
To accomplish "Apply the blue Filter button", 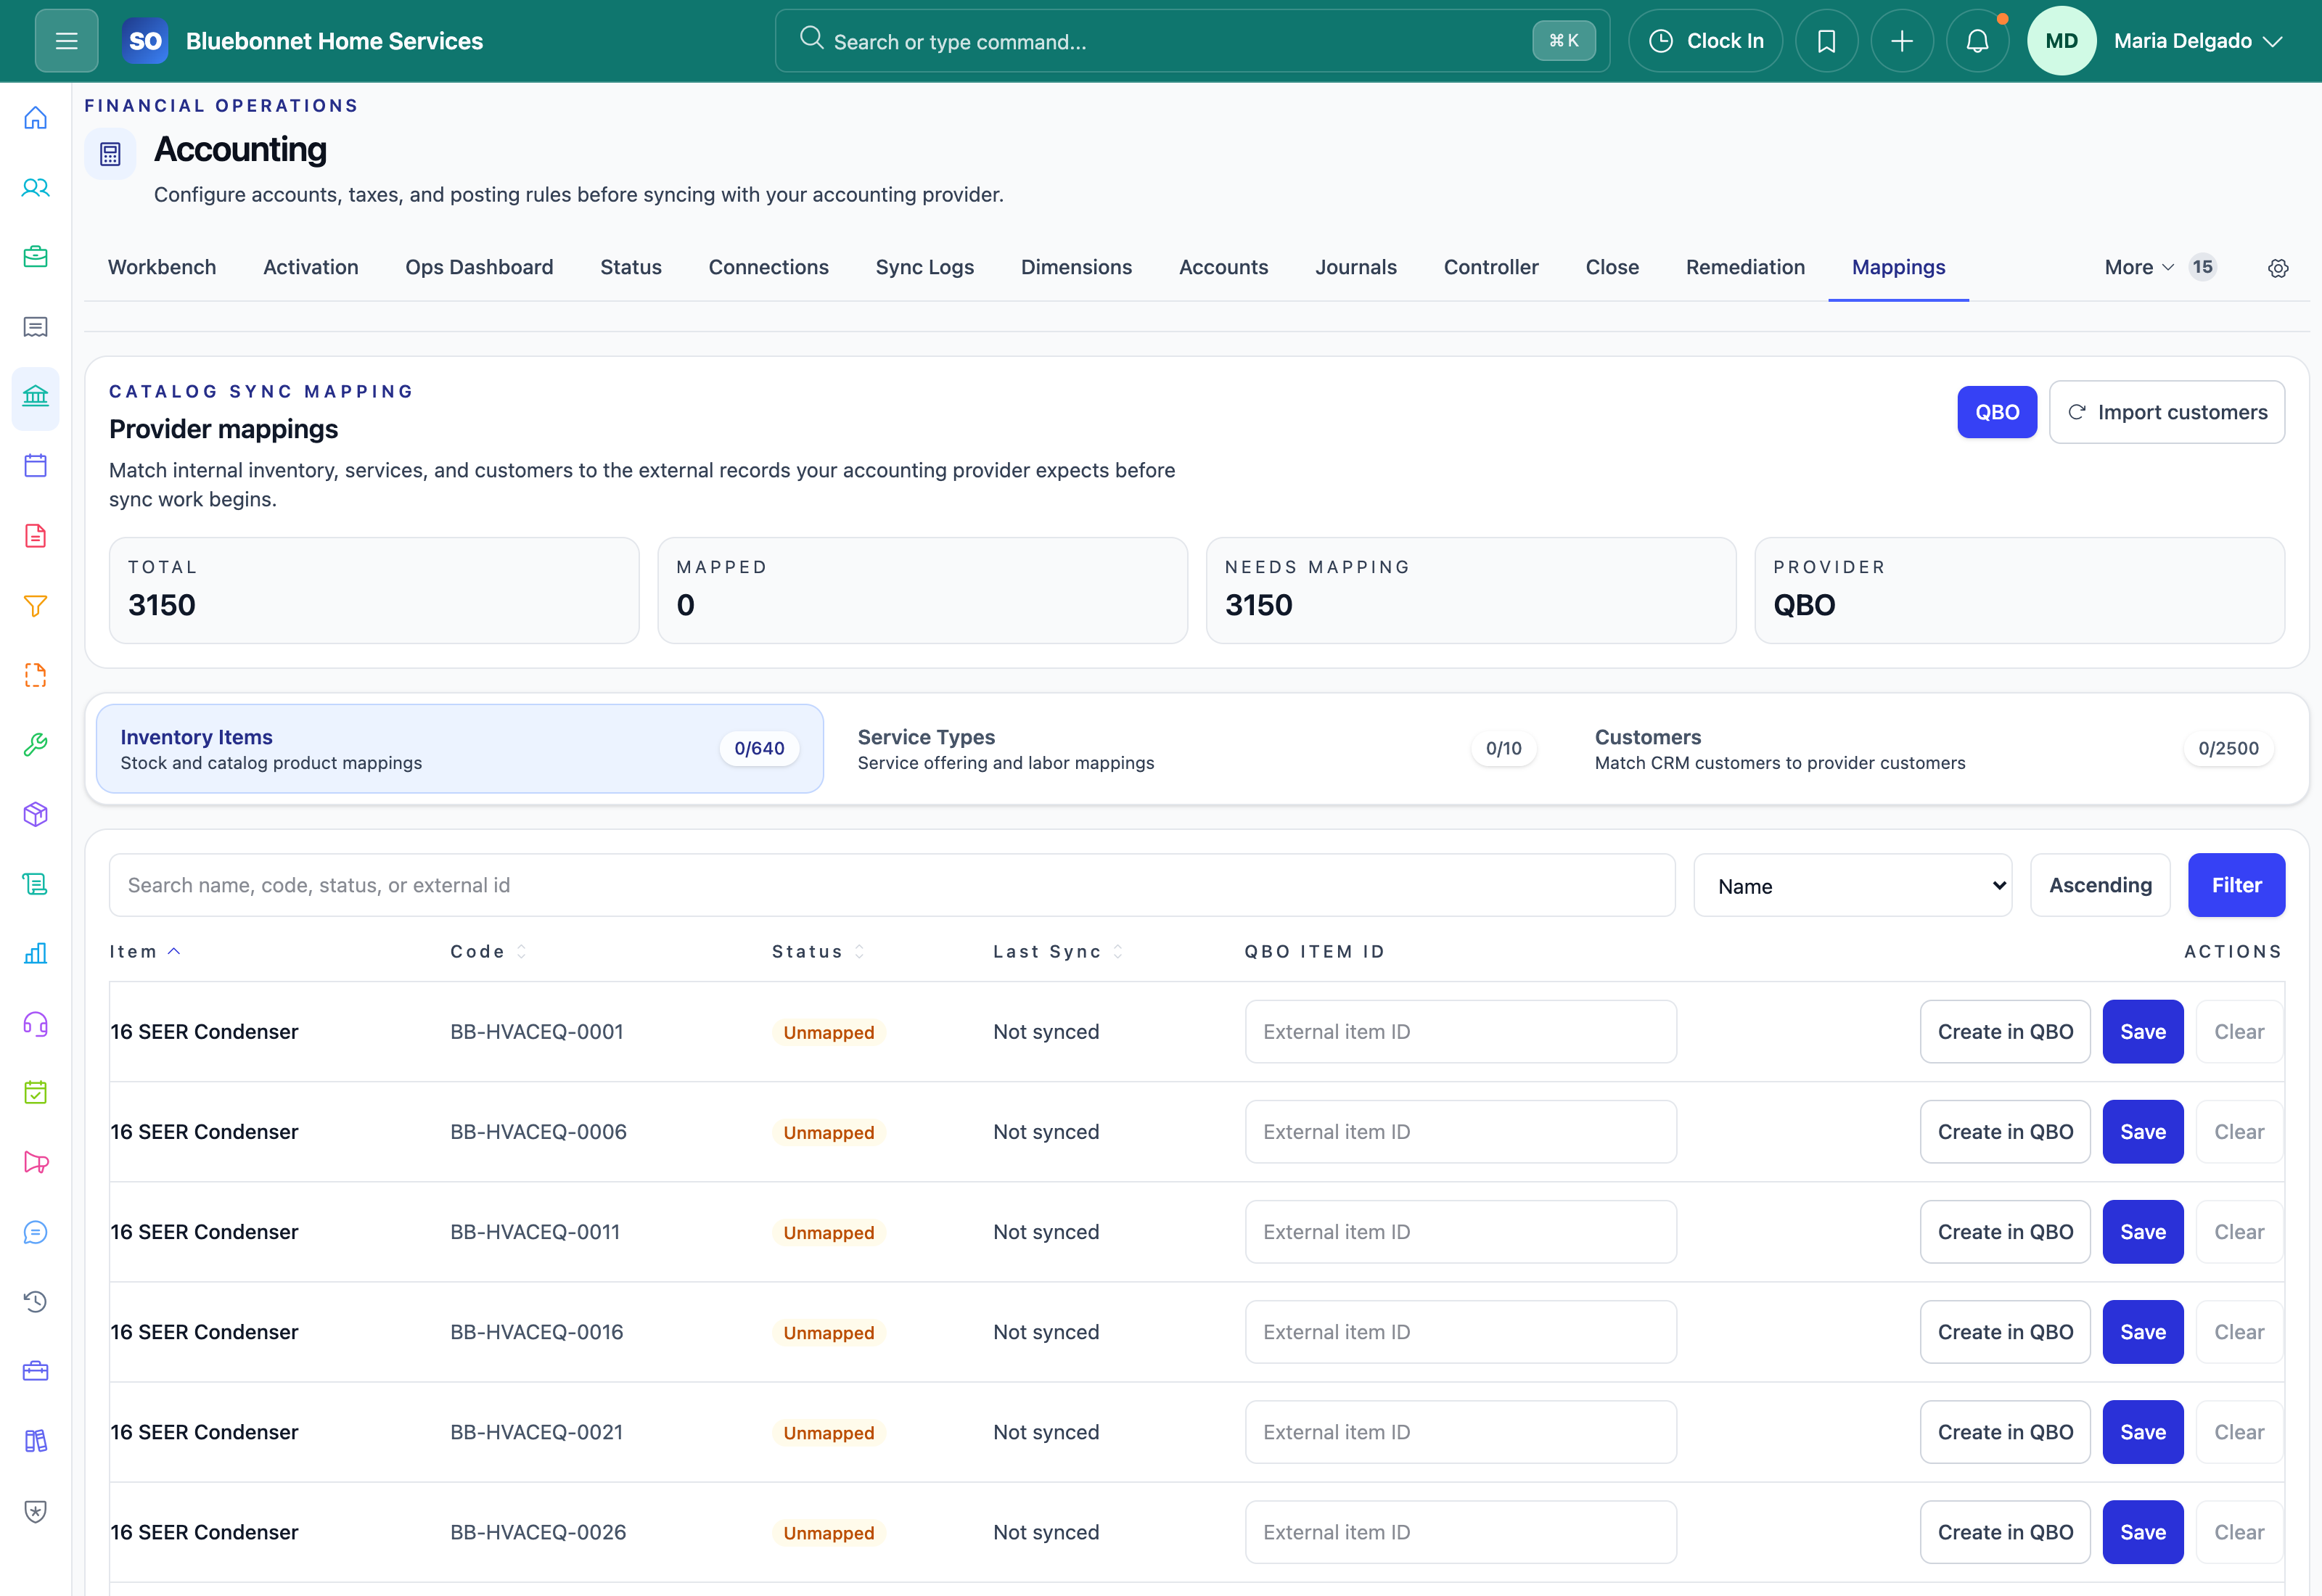I will pyautogui.click(x=2236, y=885).
